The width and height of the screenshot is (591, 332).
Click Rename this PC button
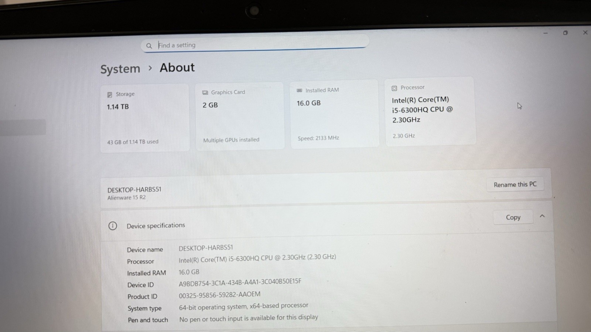click(515, 184)
